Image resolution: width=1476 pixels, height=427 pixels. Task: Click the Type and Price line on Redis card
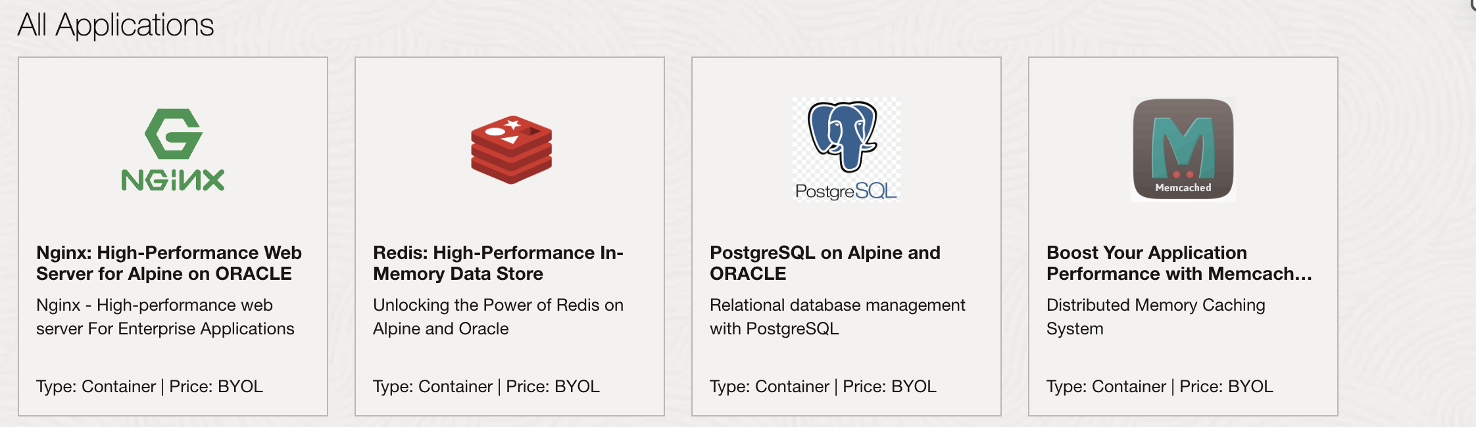pos(486,386)
